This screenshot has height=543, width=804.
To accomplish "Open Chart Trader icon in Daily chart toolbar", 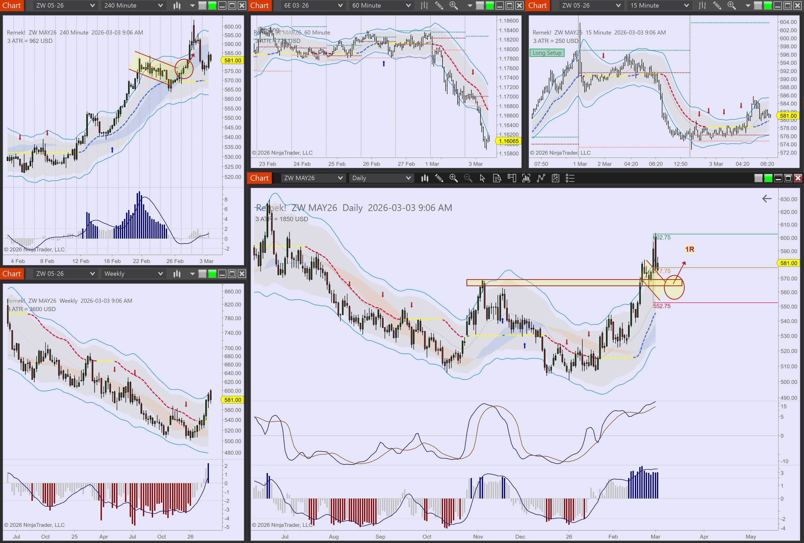I will (x=512, y=178).
